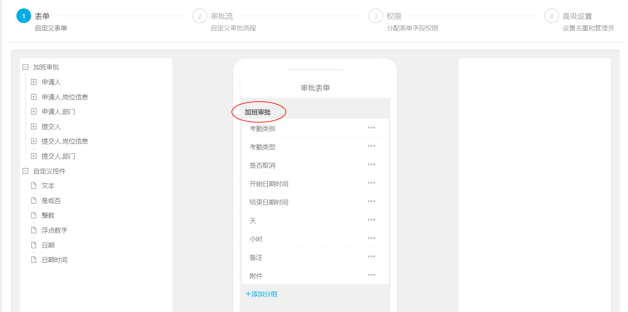The width and height of the screenshot is (628, 312).
Task: Expand the 申请人.岗位信息 node
Action: 34,97
